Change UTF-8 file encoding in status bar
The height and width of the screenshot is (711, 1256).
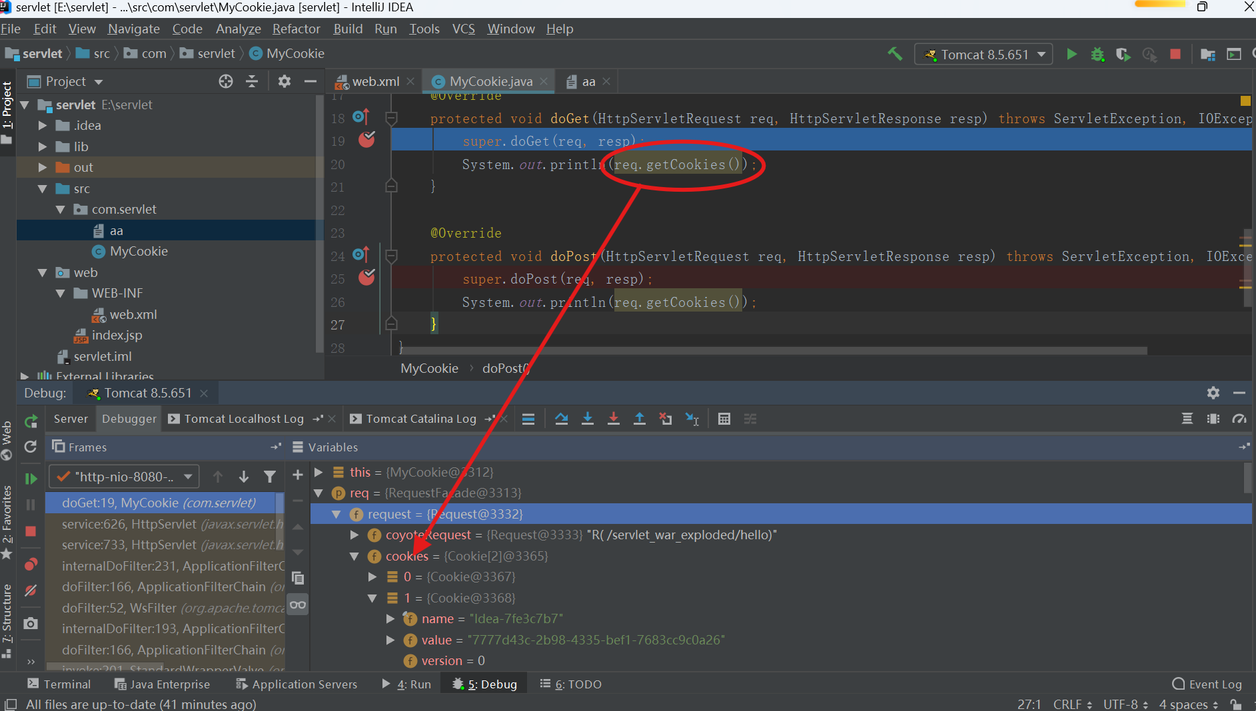(1125, 704)
